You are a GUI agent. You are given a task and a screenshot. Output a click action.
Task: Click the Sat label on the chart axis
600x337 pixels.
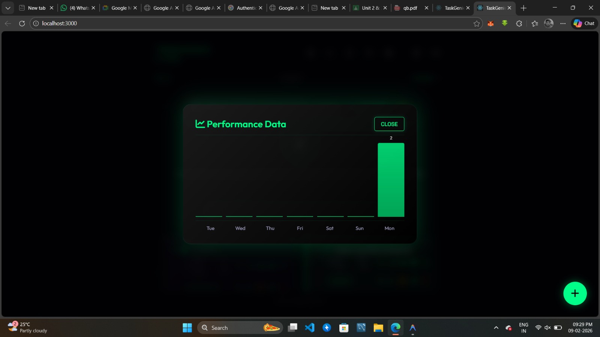click(330, 228)
